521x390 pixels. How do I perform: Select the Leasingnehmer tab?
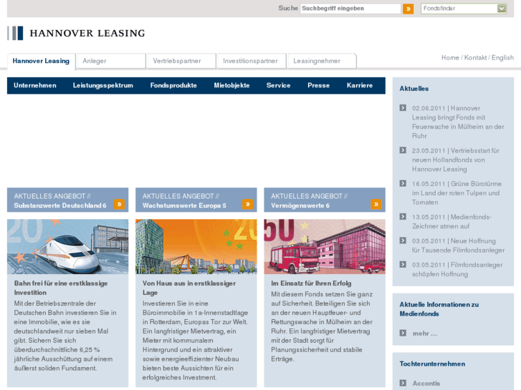click(322, 61)
